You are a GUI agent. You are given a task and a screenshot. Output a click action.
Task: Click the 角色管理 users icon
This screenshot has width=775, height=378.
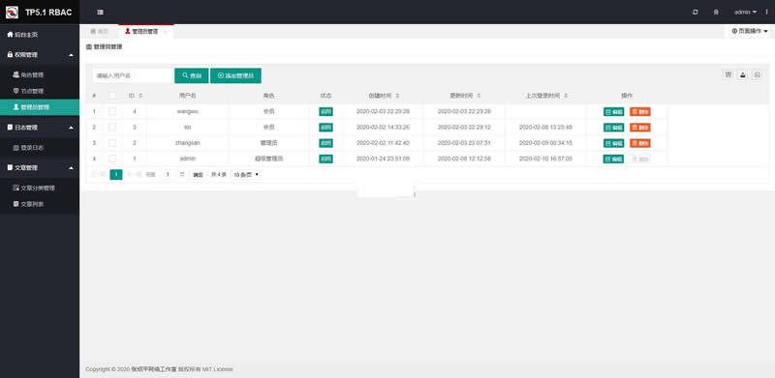pyautogui.click(x=15, y=74)
